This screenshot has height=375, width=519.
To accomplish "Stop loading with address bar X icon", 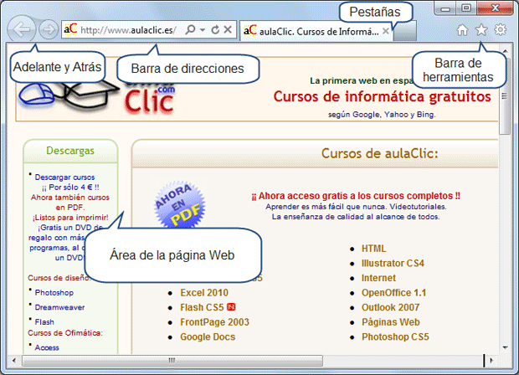I will tap(228, 30).
